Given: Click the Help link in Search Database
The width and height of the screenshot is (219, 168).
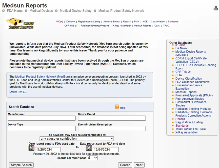Looking at the screenshot, I should point(123,108).
